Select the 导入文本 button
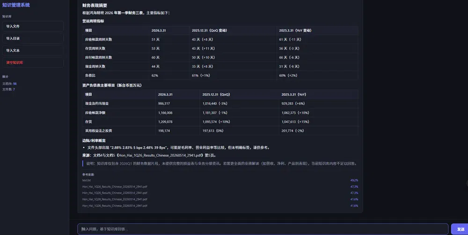 [33, 51]
